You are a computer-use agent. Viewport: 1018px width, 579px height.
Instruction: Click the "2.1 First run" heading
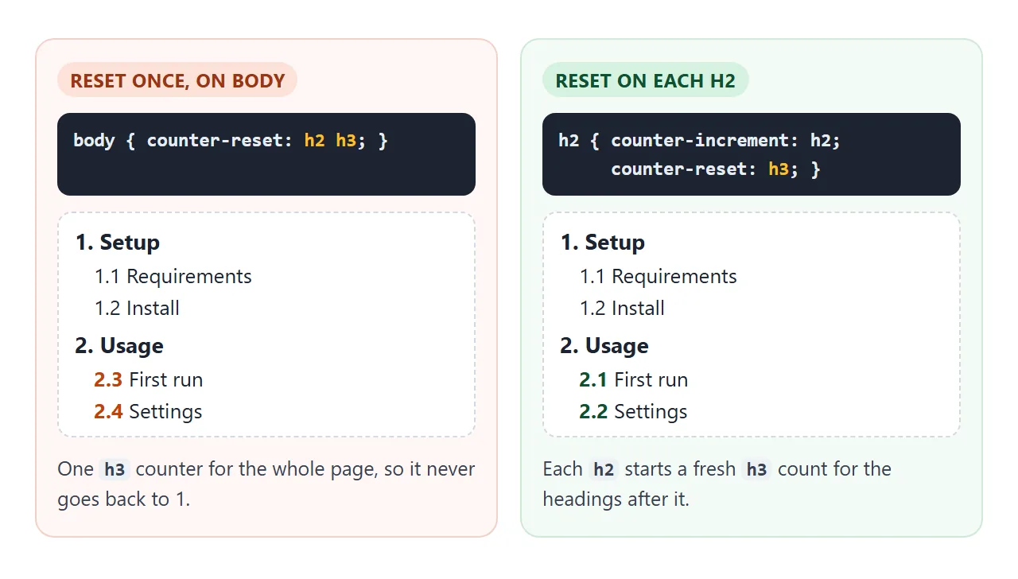click(634, 380)
